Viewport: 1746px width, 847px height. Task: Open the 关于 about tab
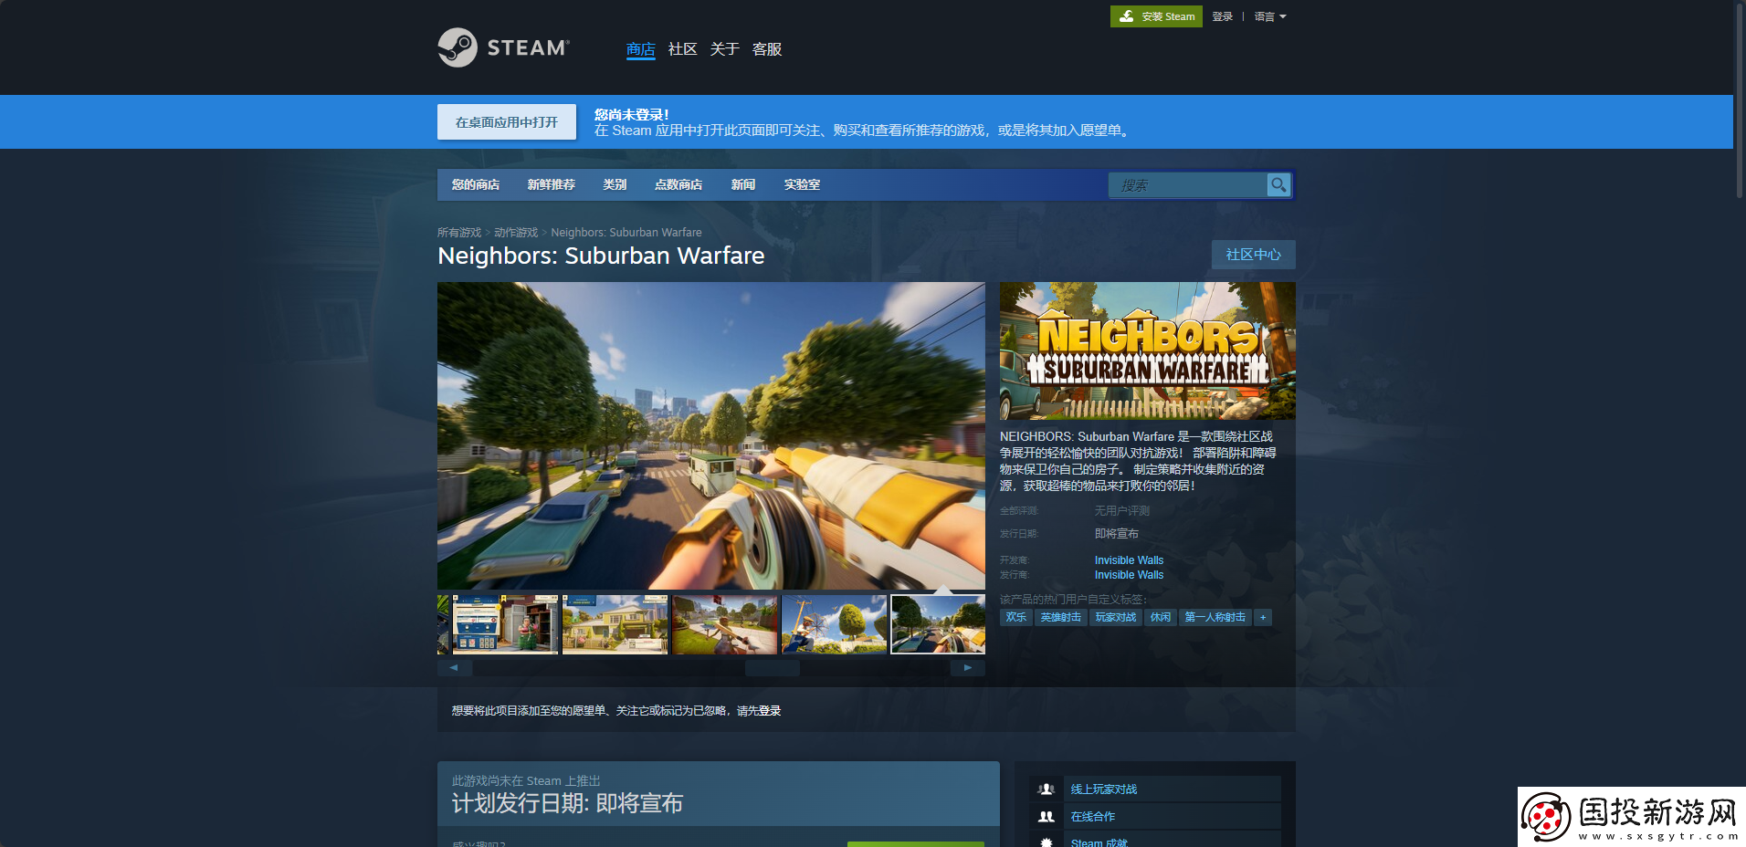724,49
